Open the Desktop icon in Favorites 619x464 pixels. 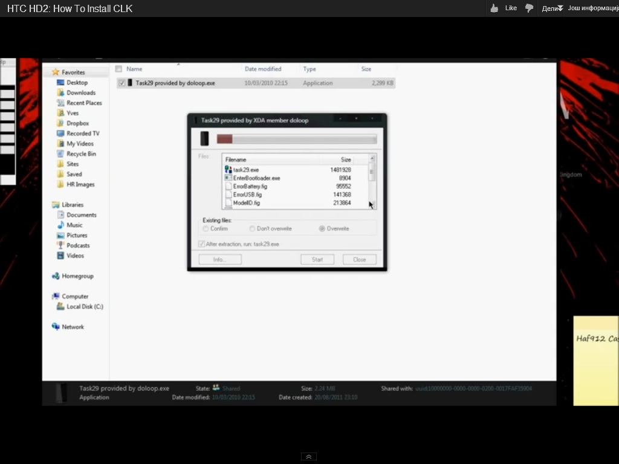(x=60, y=82)
